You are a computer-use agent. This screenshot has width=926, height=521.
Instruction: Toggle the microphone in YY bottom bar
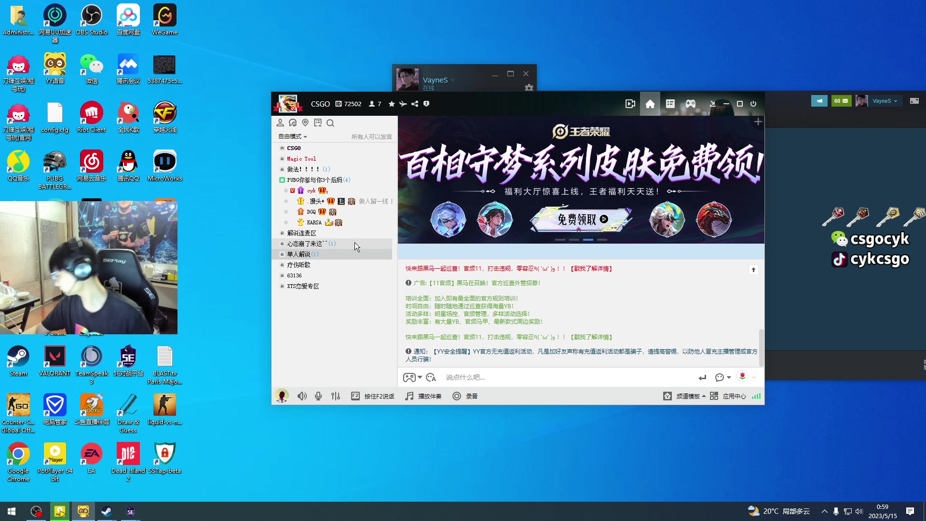tap(318, 396)
